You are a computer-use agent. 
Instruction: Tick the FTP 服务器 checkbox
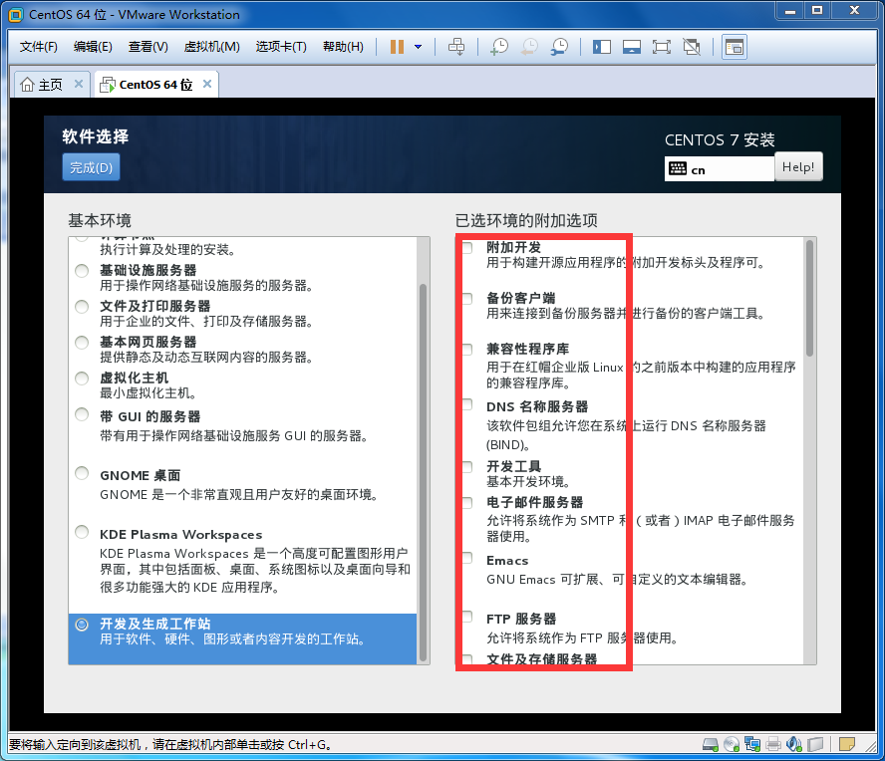[x=466, y=618]
